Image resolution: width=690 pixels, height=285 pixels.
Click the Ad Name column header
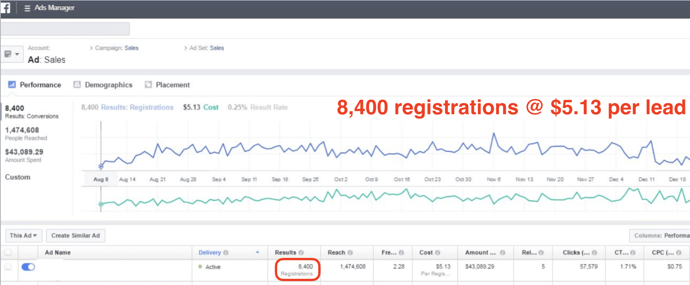pos(58,252)
